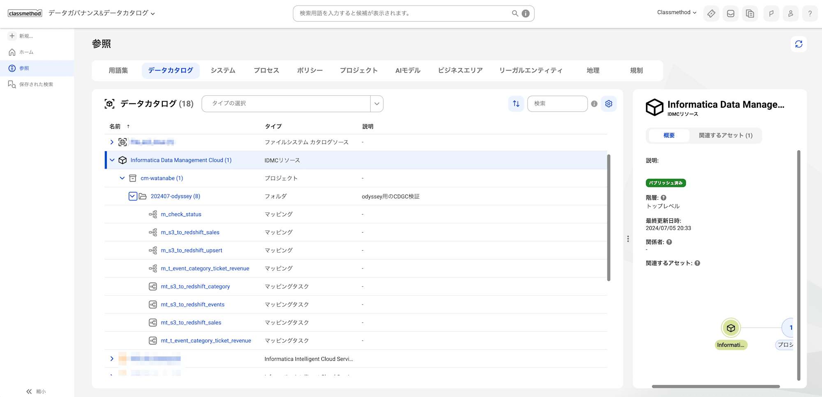Viewport: 822px width, 397px height.
Task: Expand the Informatica Intelligent Cloud Servi... row
Action: (112, 359)
